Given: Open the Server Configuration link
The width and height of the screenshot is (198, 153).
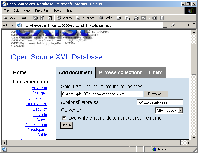Looking at the screenshot, I should pyautogui.click(x=36, y=122).
